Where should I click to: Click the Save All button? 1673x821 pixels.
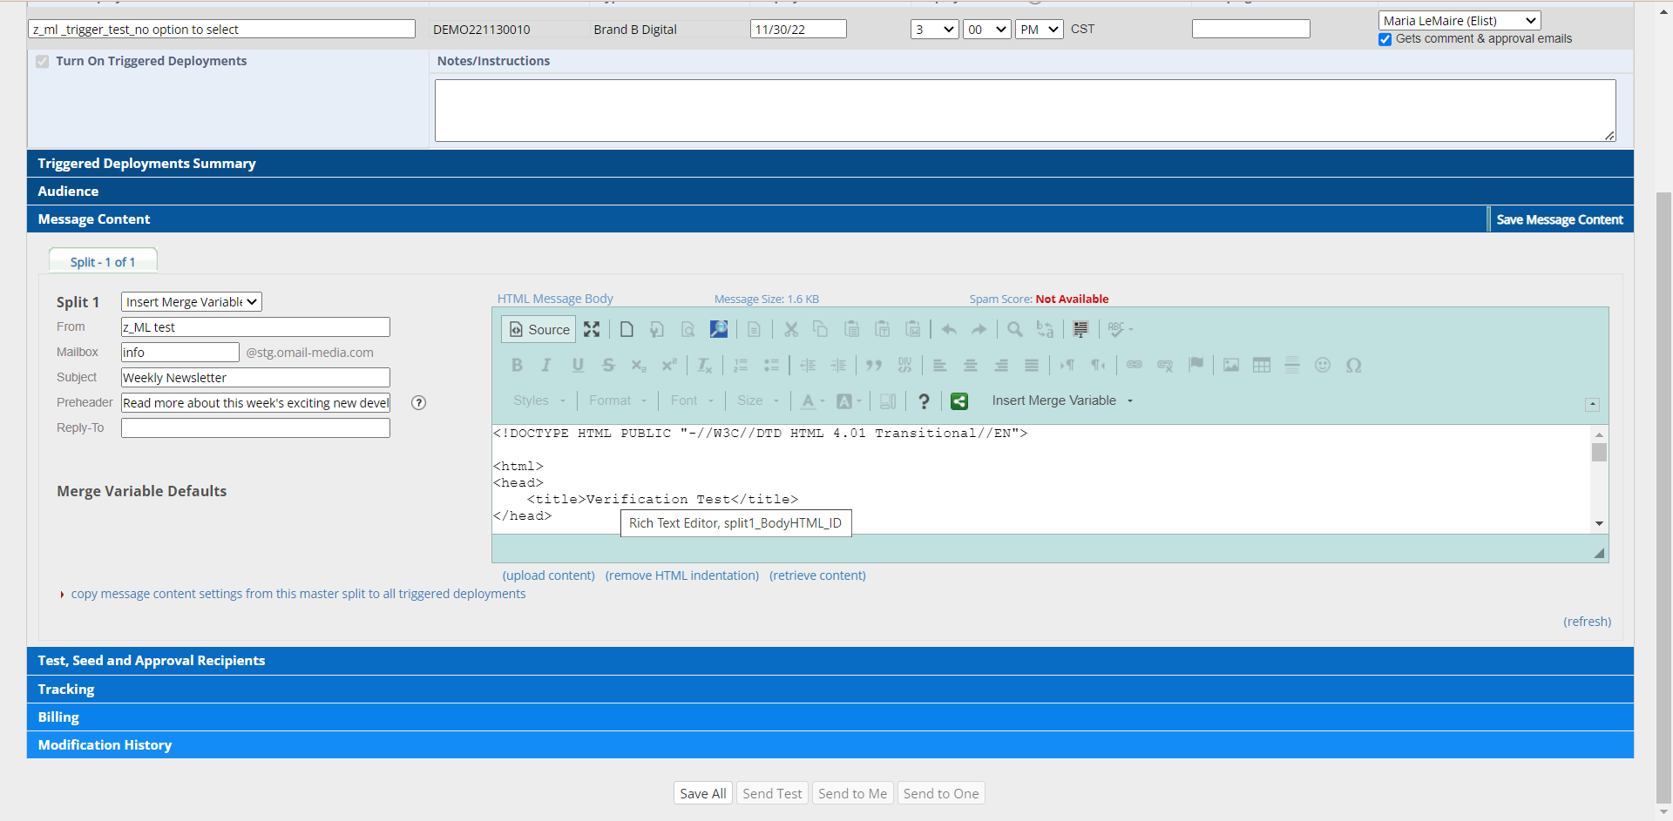[702, 793]
